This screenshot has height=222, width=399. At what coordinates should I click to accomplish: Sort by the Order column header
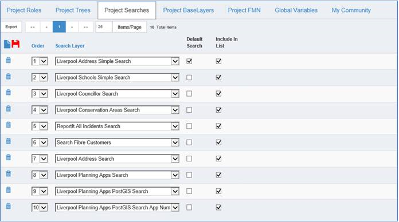coord(38,46)
